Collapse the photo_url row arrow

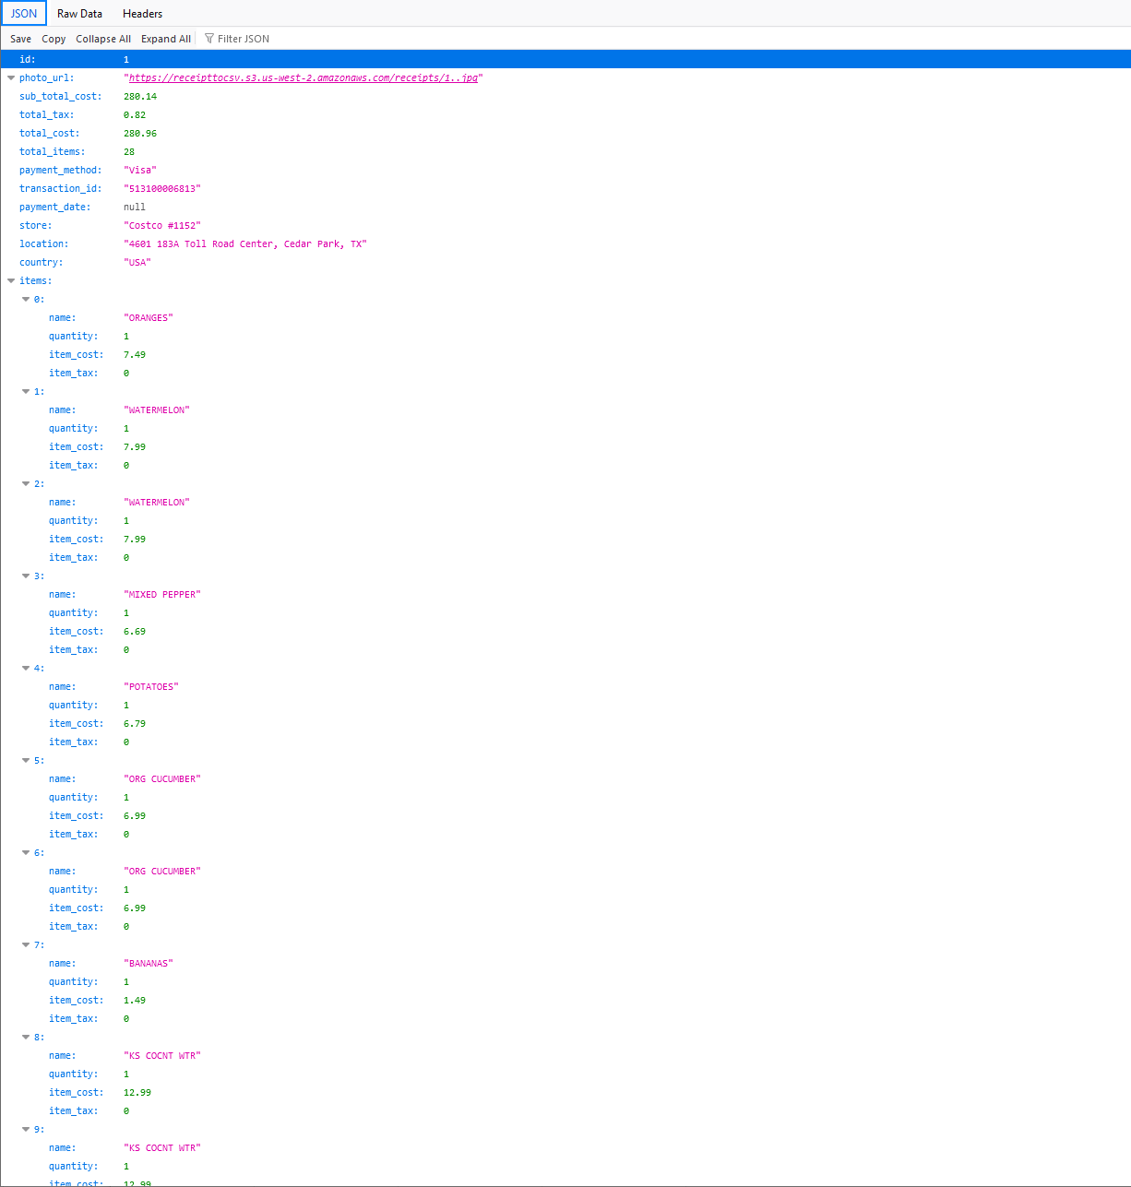pos(11,78)
